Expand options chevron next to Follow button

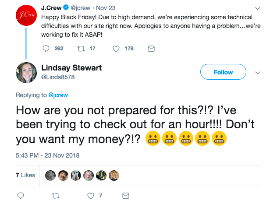(258, 73)
